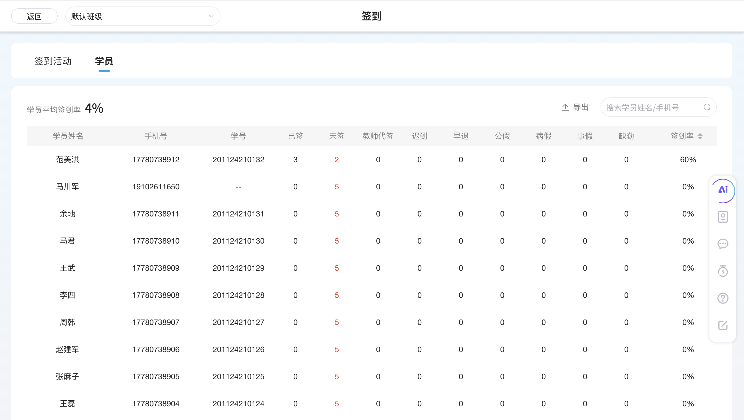The image size is (744, 420).
Task: Click phone number 17780738911
Action: [x=156, y=214]
